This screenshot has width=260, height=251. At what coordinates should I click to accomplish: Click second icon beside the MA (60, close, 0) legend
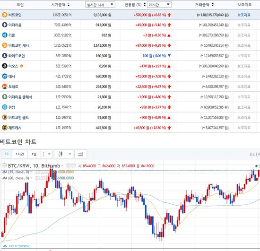coord(43,178)
